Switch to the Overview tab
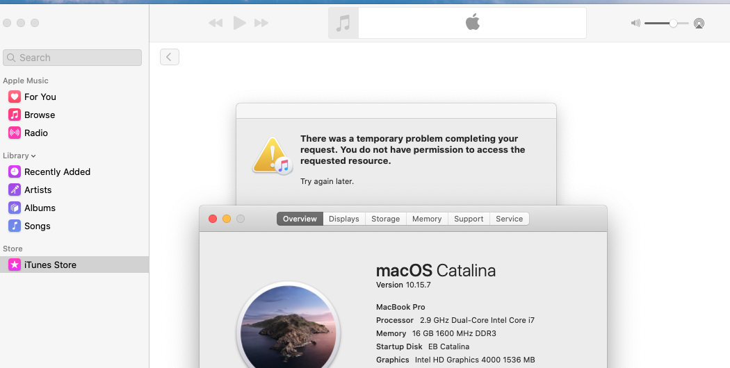 300,219
